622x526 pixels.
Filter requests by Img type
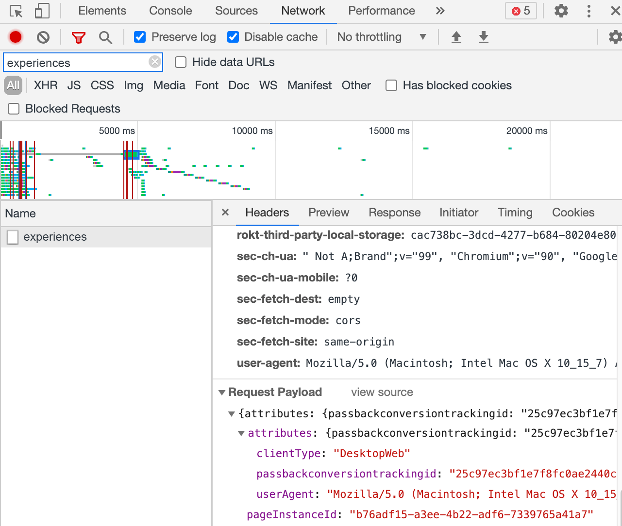(134, 85)
